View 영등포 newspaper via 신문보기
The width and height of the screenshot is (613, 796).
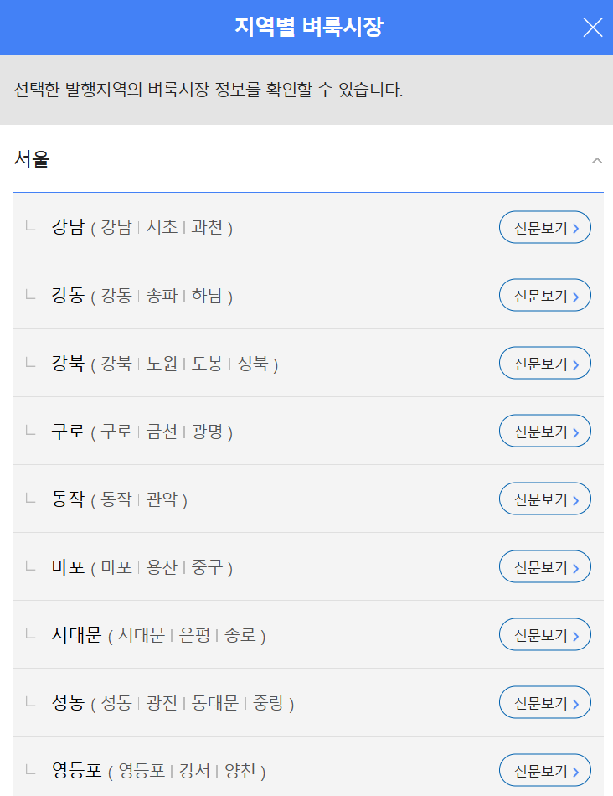(x=544, y=771)
